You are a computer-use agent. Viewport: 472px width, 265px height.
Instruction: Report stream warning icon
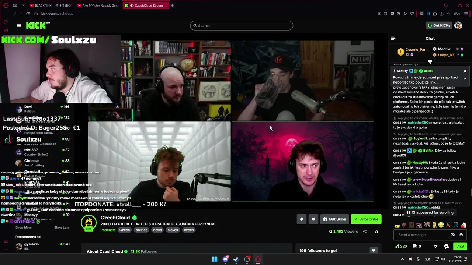376,232
